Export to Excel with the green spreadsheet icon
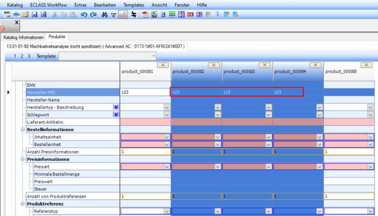 point(154,14)
